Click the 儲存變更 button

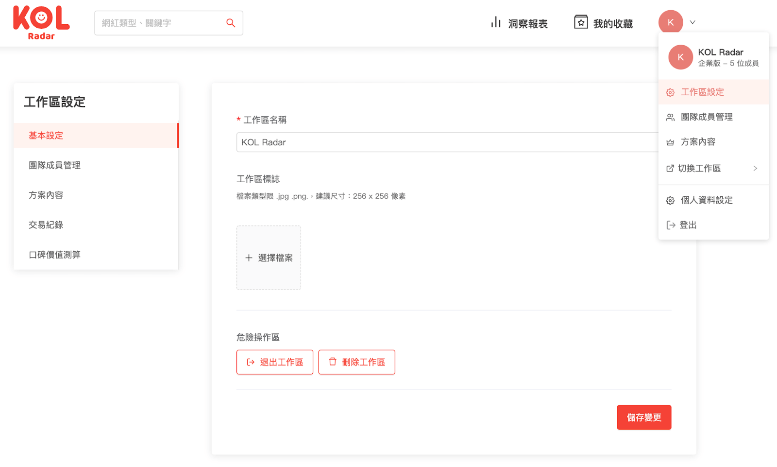(644, 417)
